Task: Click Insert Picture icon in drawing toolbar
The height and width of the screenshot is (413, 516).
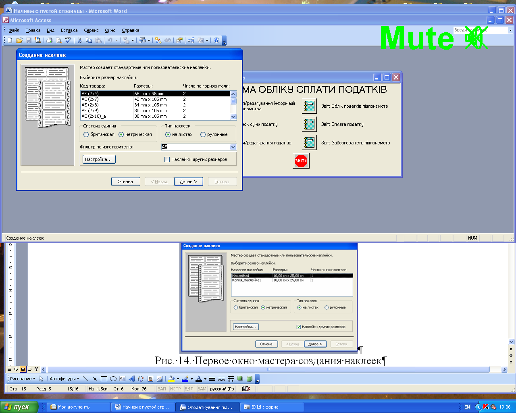Action: click(x=160, y=379)
